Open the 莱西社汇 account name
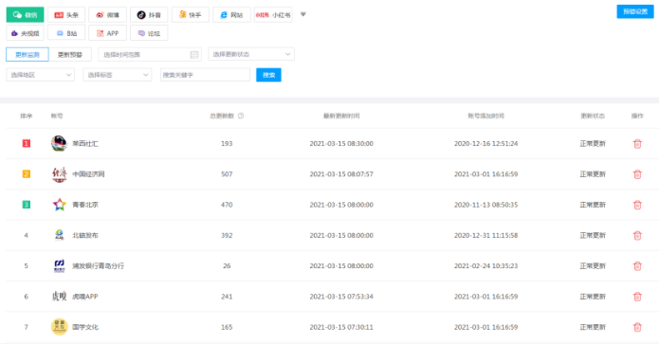The image size is (660, 344). 85,143
